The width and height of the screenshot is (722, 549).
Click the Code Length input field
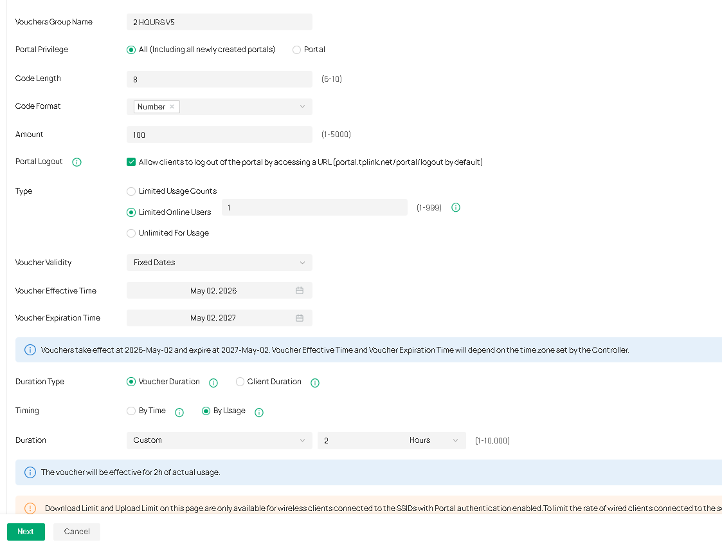[219, 79]
